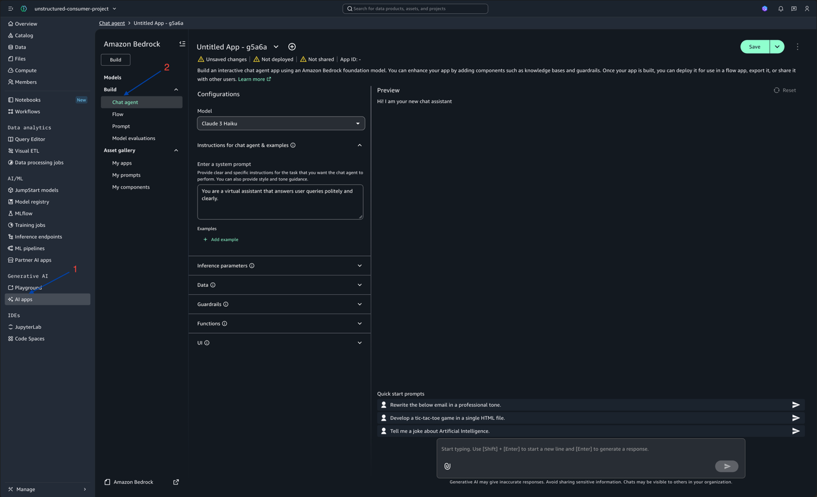Reset the chat preview
The image size is (817, 497).
click(x=784, y=90)
